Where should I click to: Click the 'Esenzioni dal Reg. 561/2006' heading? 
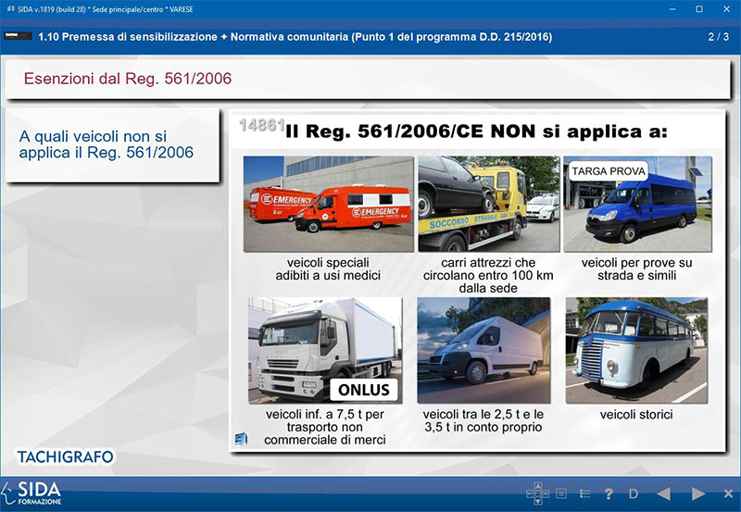128,79
